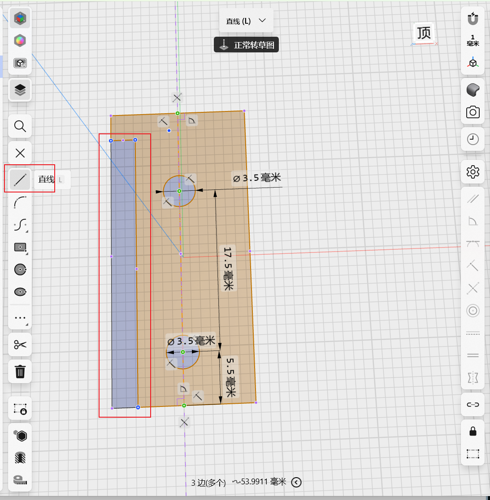Select the circle sketch tool
The height and width of the screenshot is (500, 490).
[x=20, y=269]
